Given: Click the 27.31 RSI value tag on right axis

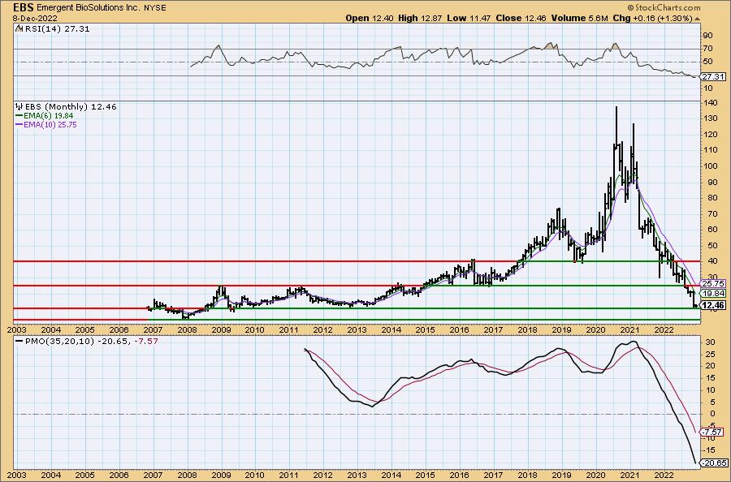Looking at the screenshot, I should tap(713, 77).
